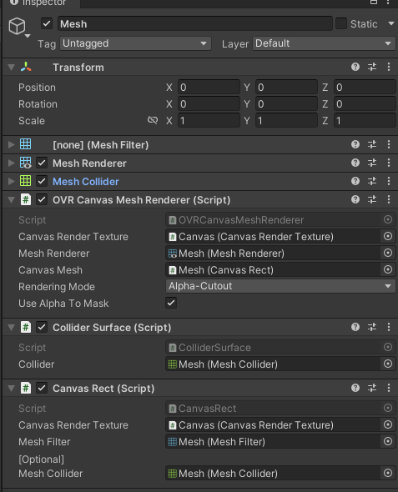
Task: Pick object for Collider Surface Collider field
Action: 388,364
